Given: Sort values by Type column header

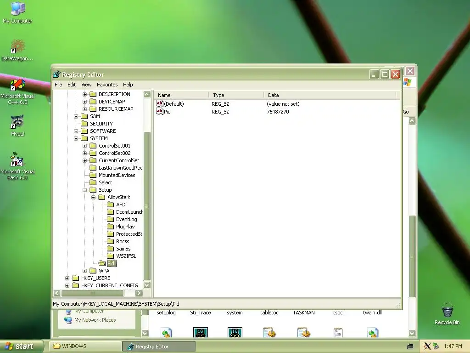Looking at the screenshot, I should coord(236,95).
